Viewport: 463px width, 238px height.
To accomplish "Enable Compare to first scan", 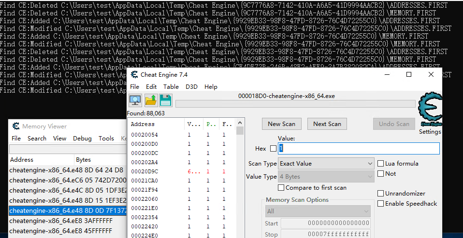I will 281,188.
